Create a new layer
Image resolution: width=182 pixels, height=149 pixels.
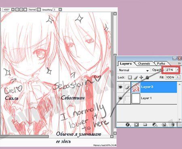point(164,124)
